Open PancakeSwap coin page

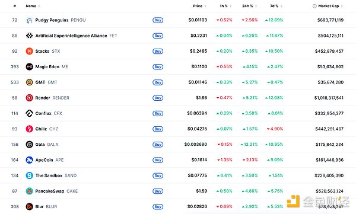[50, 191]
